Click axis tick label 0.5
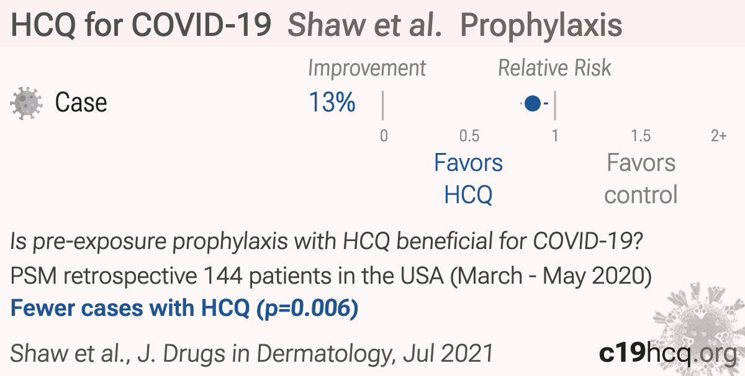 469,136
